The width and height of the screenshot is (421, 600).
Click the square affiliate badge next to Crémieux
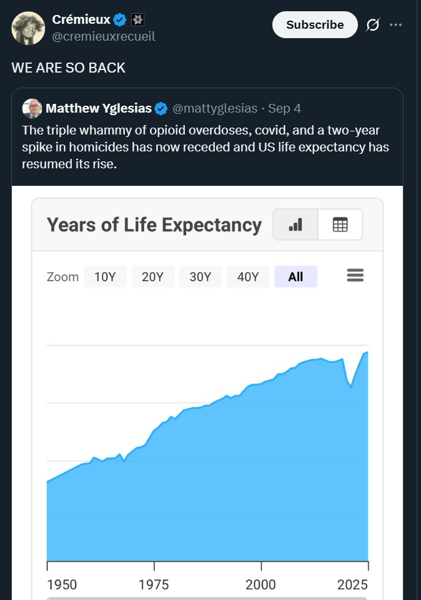pyautogui.click(x=138, y=20)
